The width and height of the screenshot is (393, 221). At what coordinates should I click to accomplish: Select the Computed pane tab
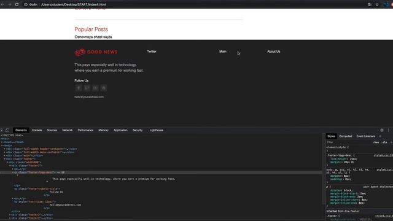pyautogui.click(x=346, y=136)
